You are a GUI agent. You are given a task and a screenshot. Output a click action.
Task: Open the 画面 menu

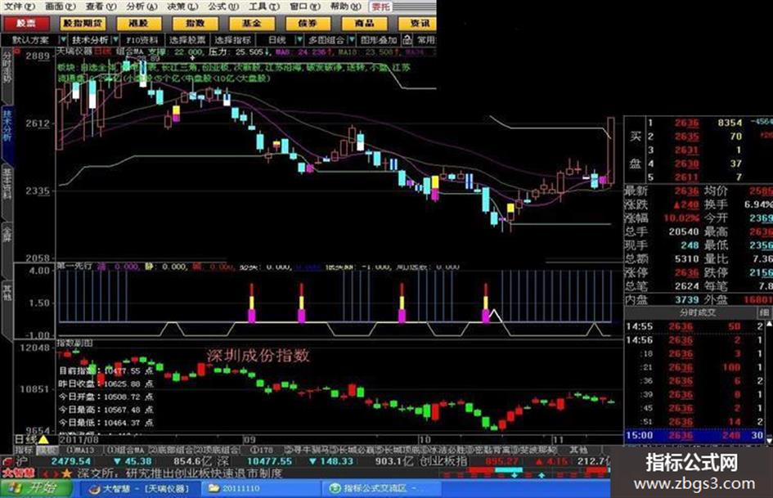tap(61, 7)
